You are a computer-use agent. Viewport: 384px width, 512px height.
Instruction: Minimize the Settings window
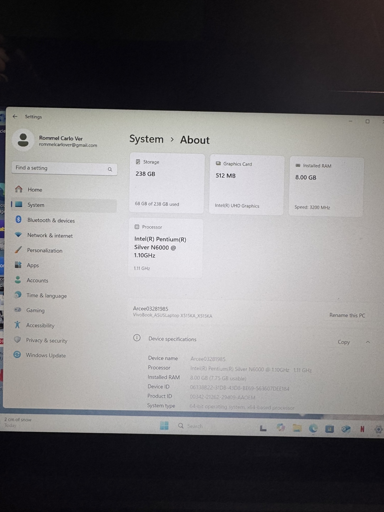[x=350, y=121]
